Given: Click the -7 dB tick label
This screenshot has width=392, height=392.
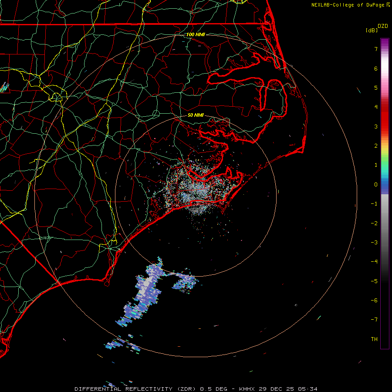Looking at the screenshot, I should click(374, 320).
